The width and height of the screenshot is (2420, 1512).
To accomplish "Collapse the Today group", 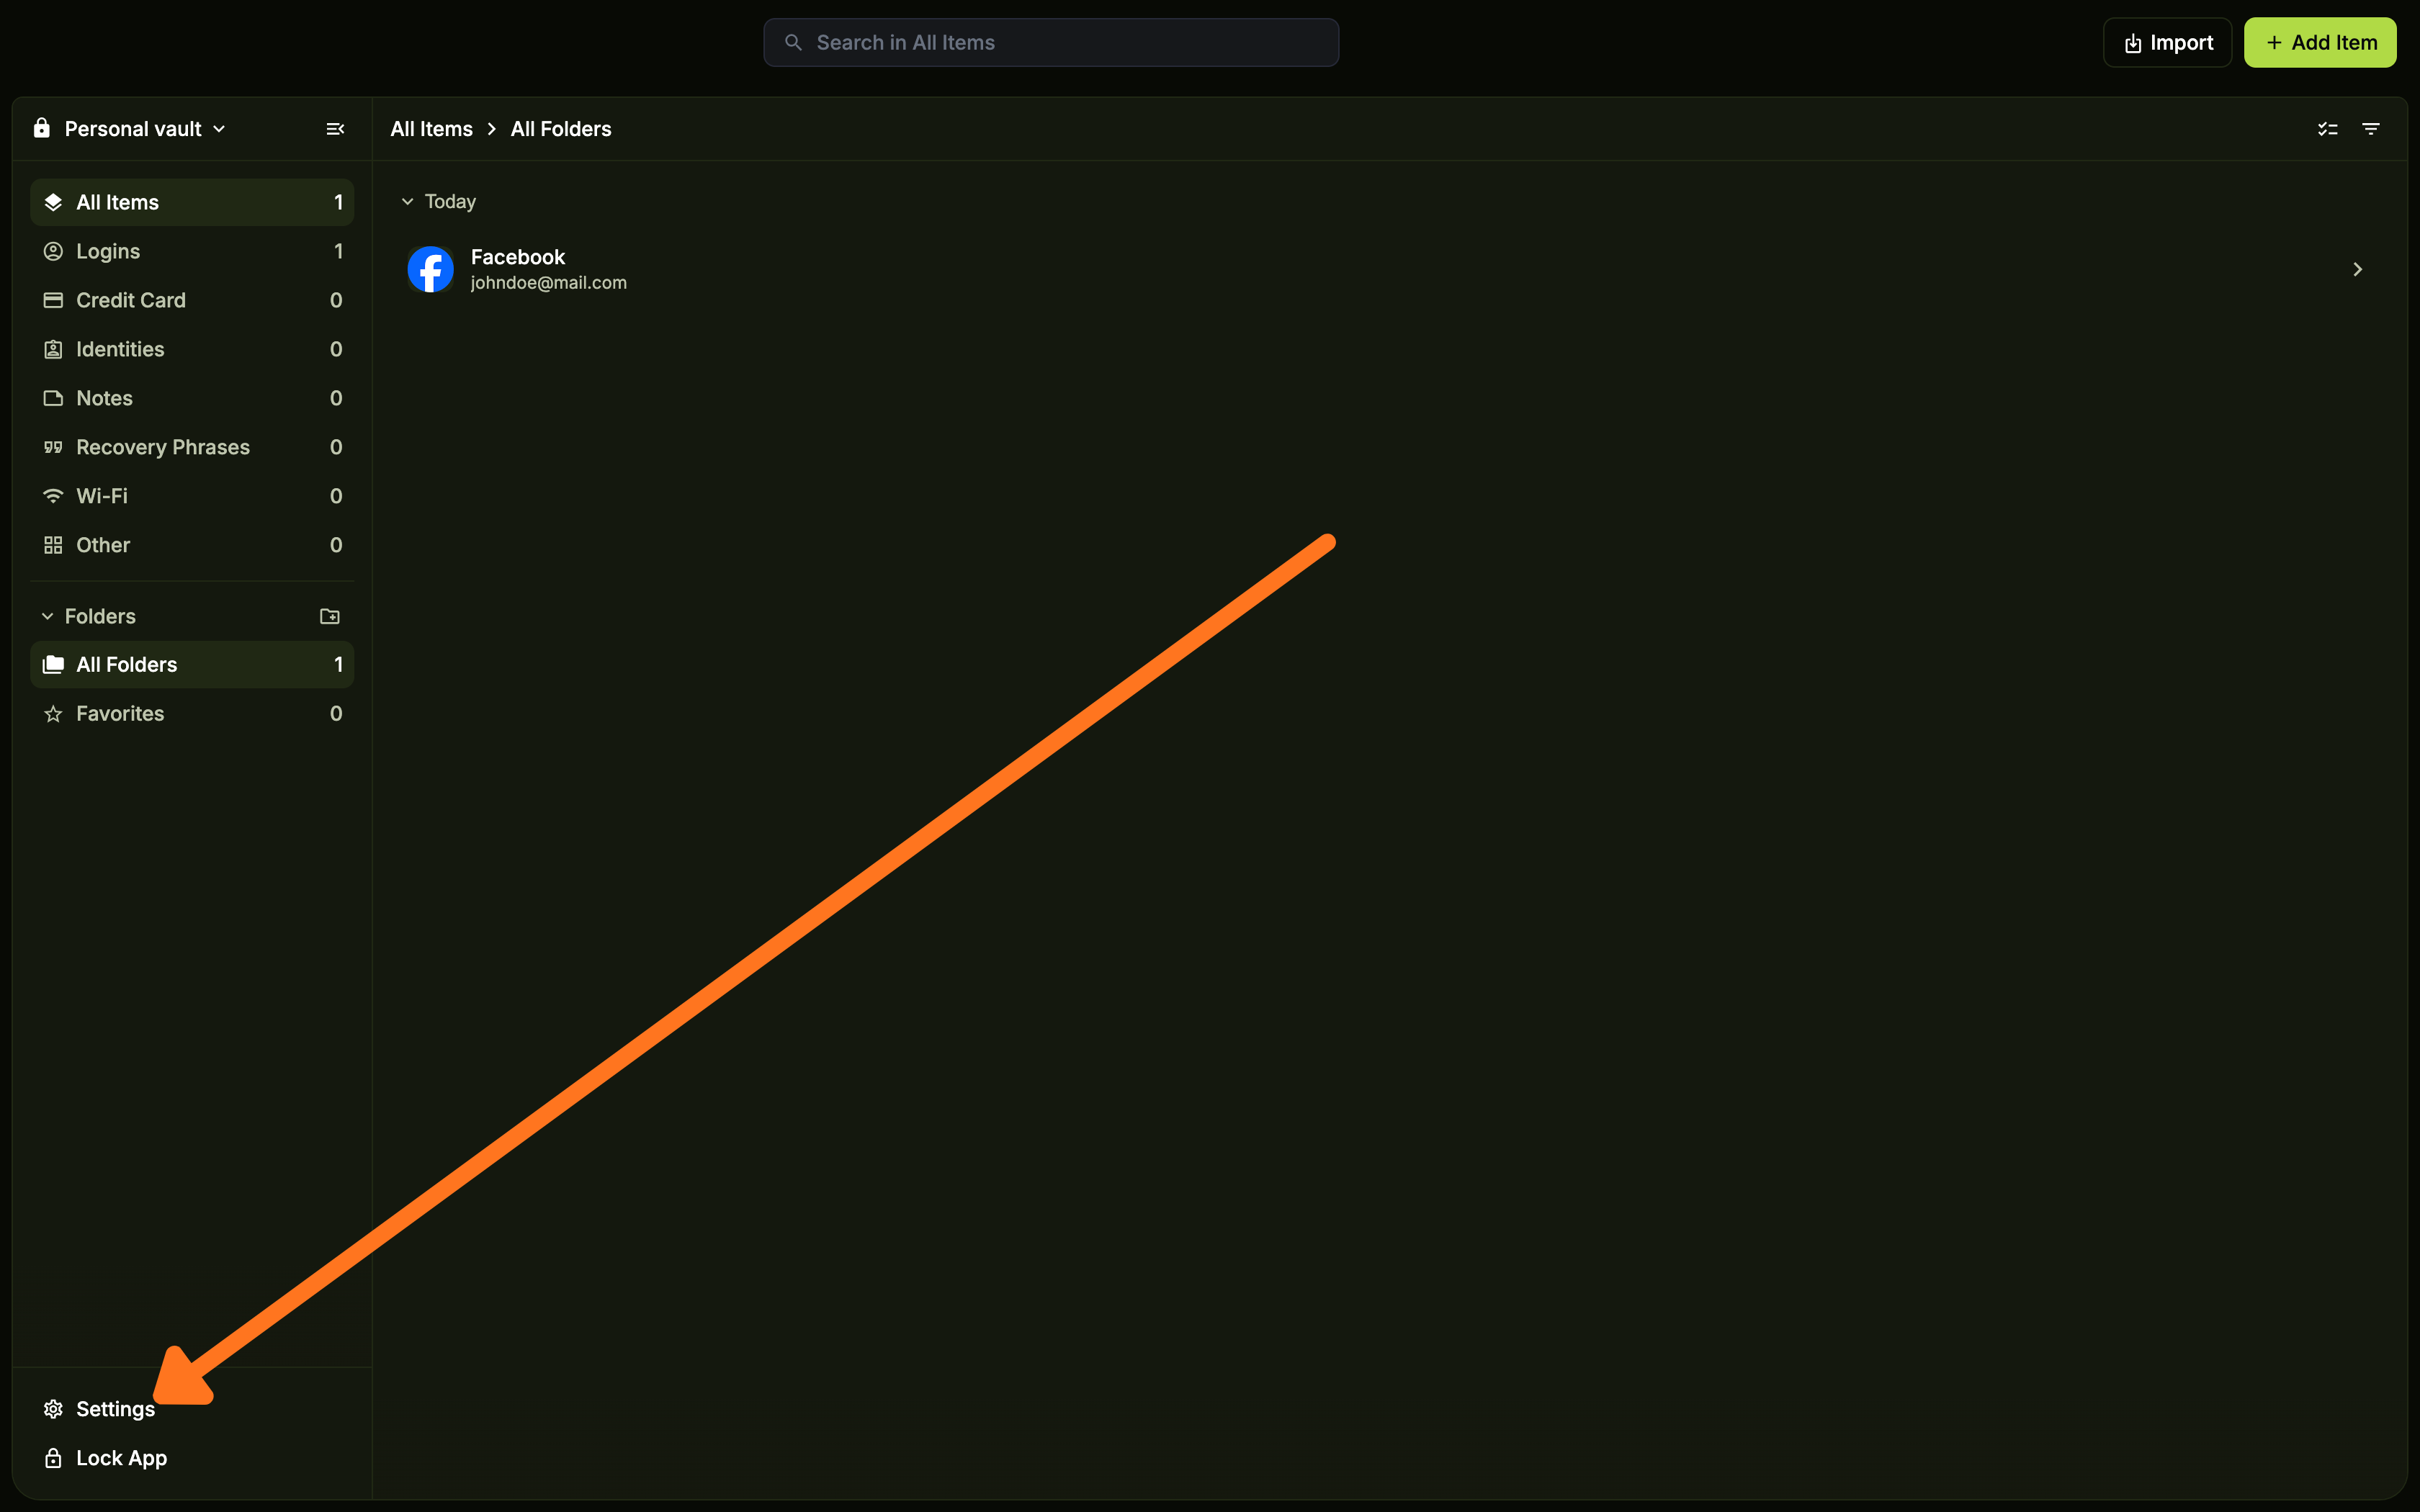I will (x=408, y=202).
